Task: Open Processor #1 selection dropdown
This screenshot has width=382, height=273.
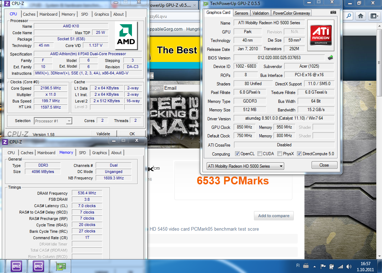Action: pyautogui.click(x=53, y=121)
